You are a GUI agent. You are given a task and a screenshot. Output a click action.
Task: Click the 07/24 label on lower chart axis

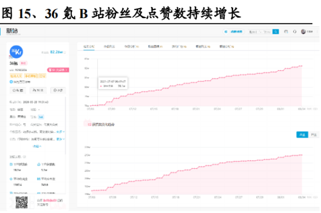click(x=218, y=198)
